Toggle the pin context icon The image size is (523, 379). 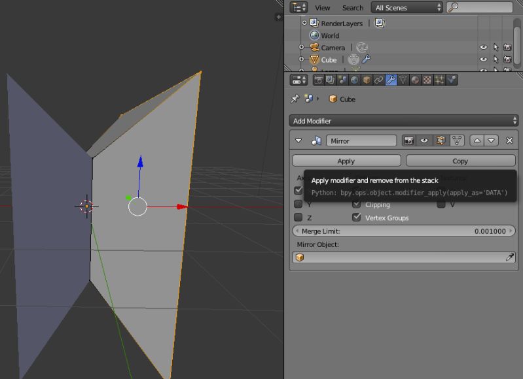pos(295,99)
